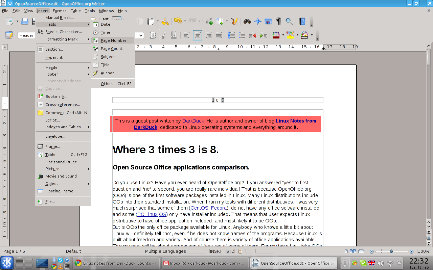Open the Format menu
Screen dimensions: 433x270
point(60,11)
